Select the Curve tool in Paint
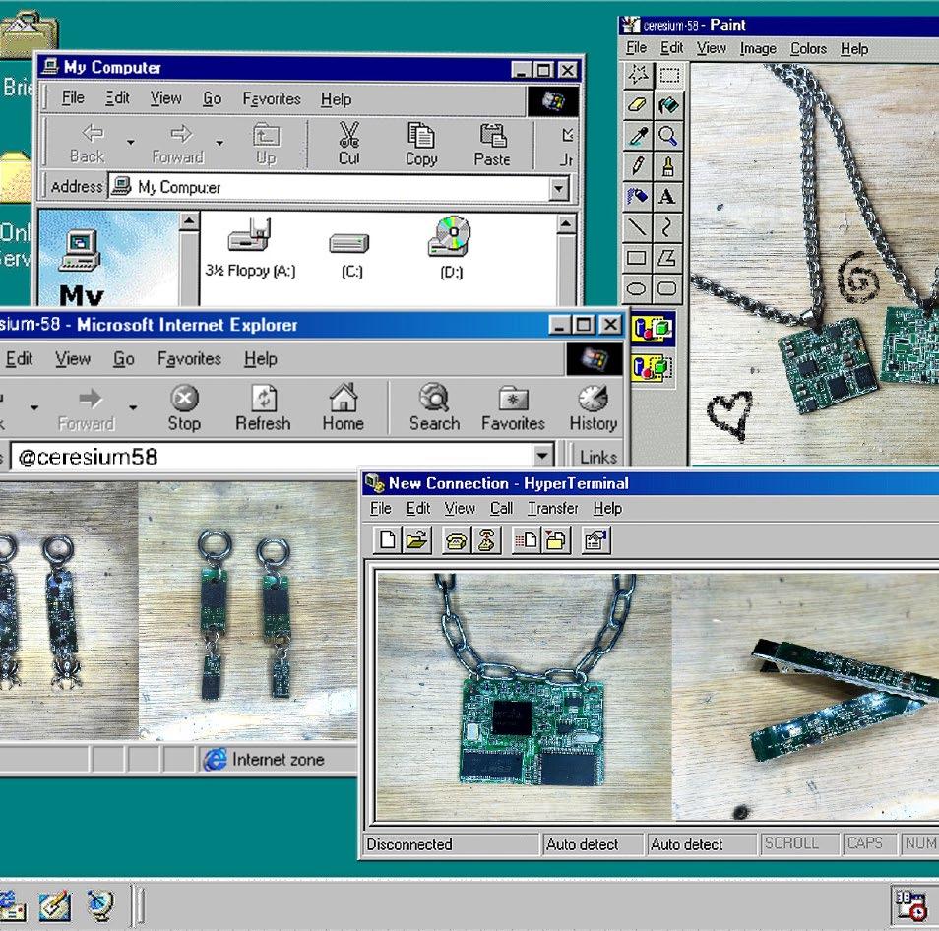939x931 pixels. coord(668,227)
